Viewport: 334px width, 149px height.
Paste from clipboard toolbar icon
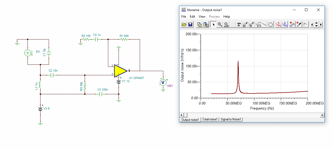pyautogui.click(x=205, y=24)
